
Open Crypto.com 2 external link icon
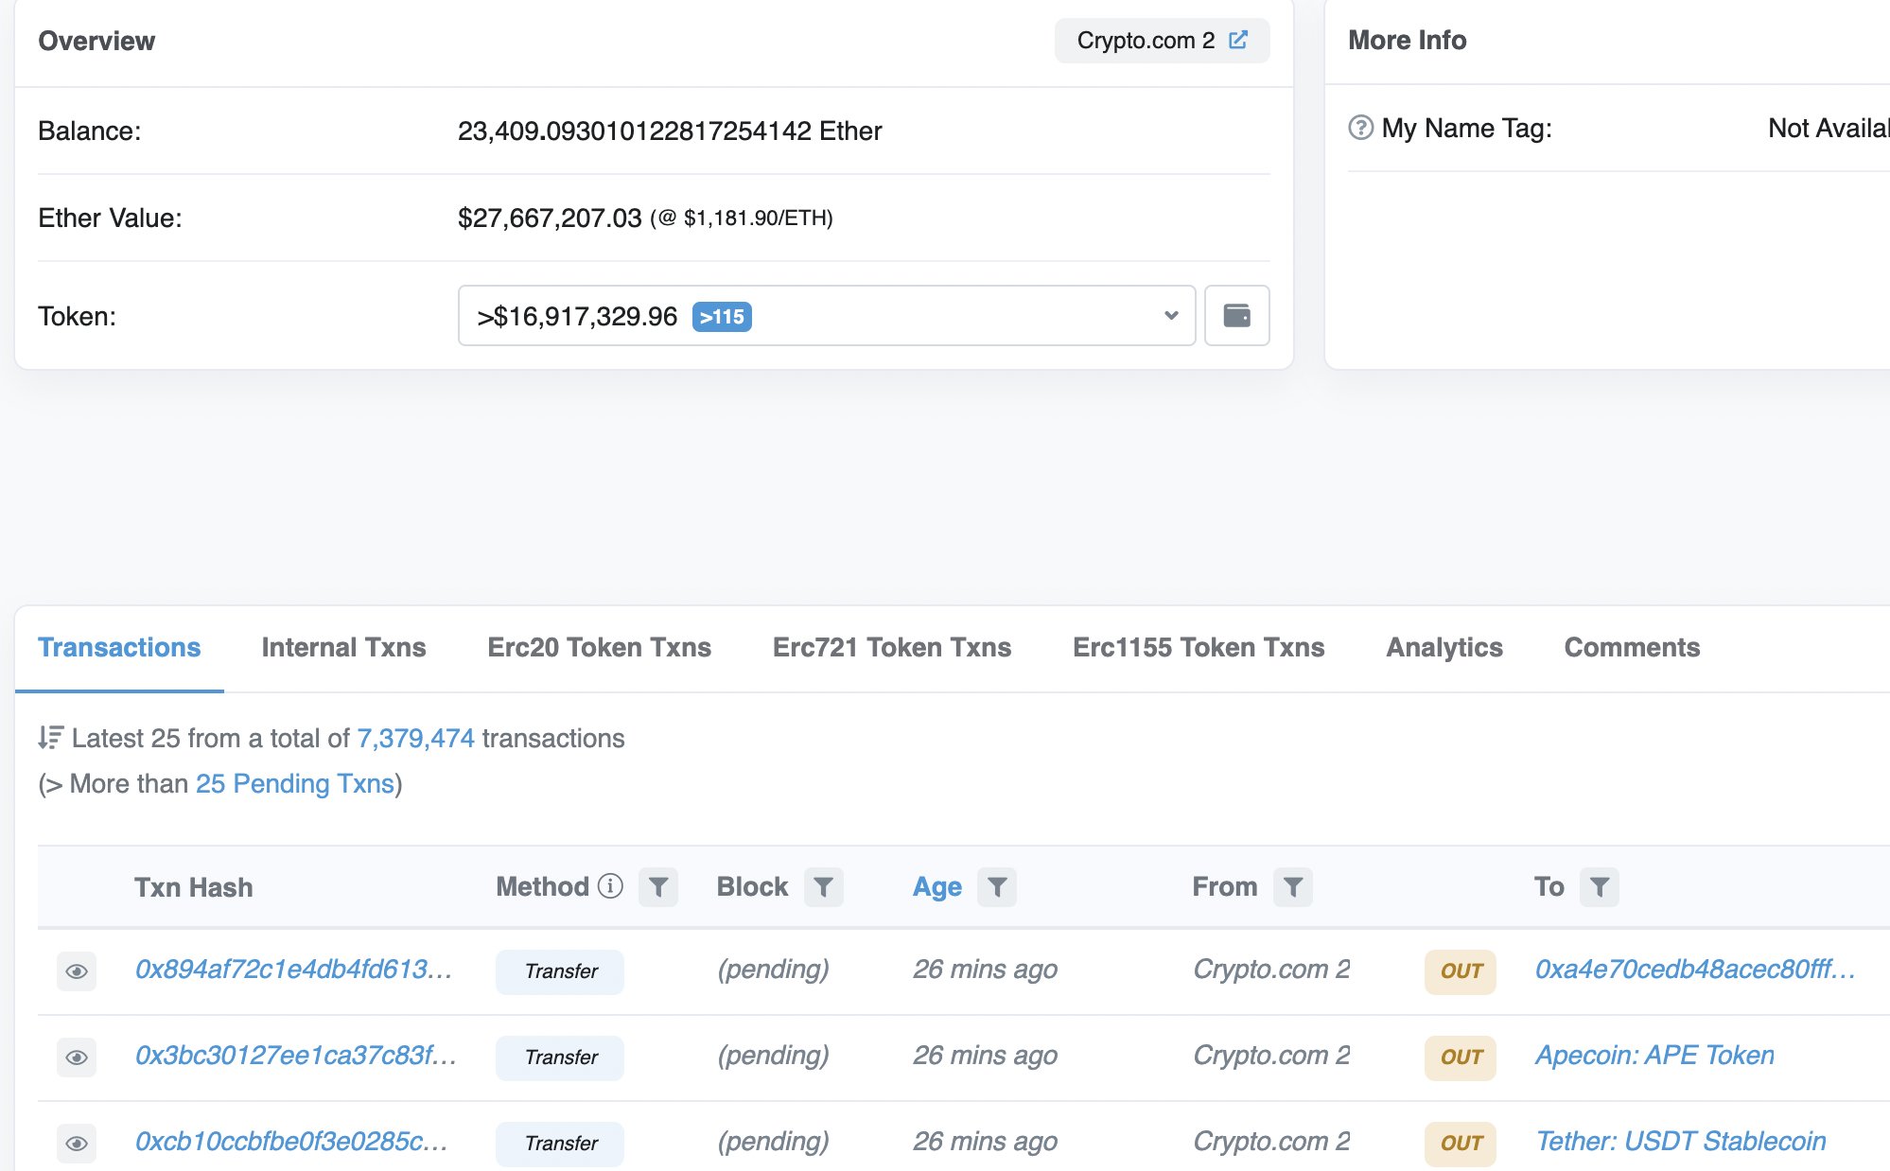point(1239,40)
